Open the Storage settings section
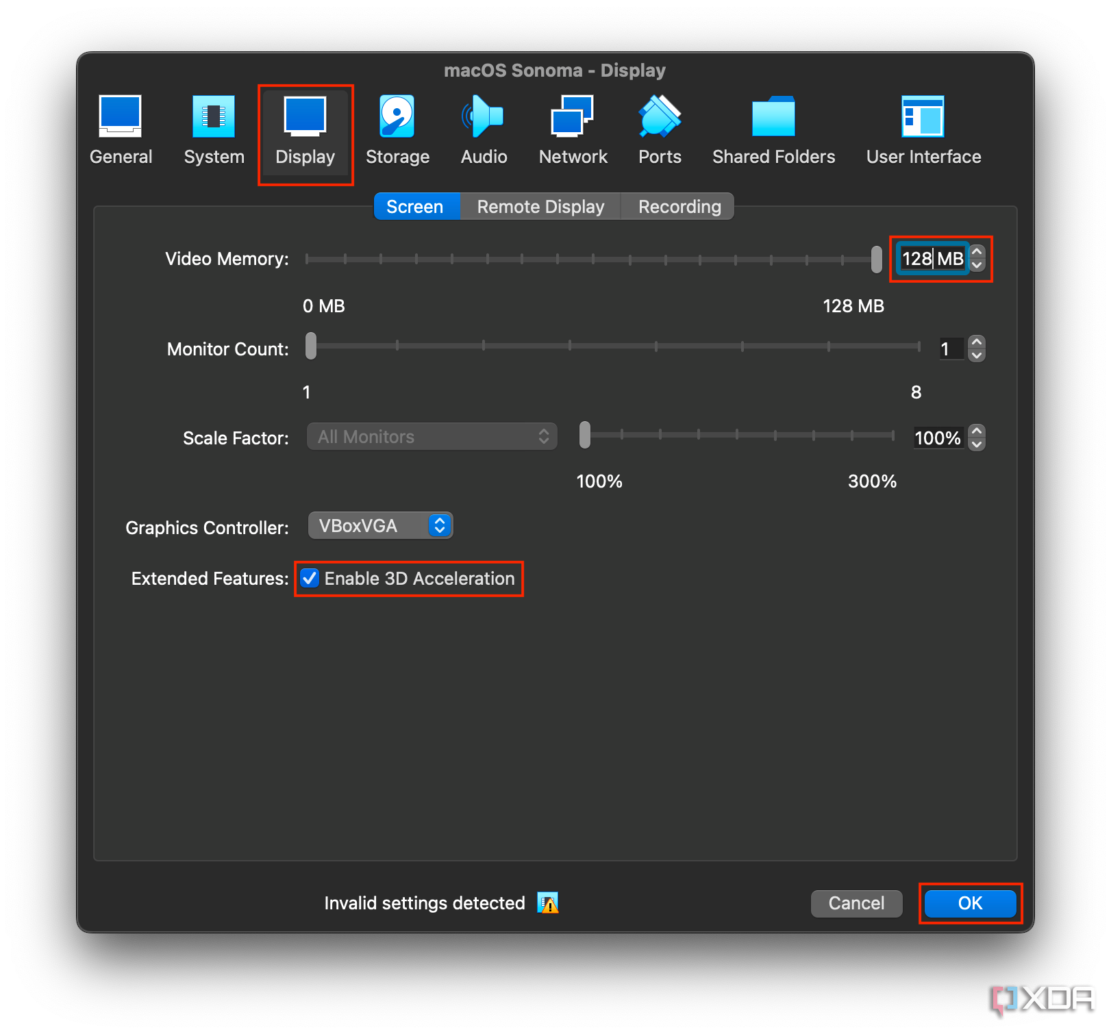The width and height of the screenshot is (1111, 1034). 397,131
